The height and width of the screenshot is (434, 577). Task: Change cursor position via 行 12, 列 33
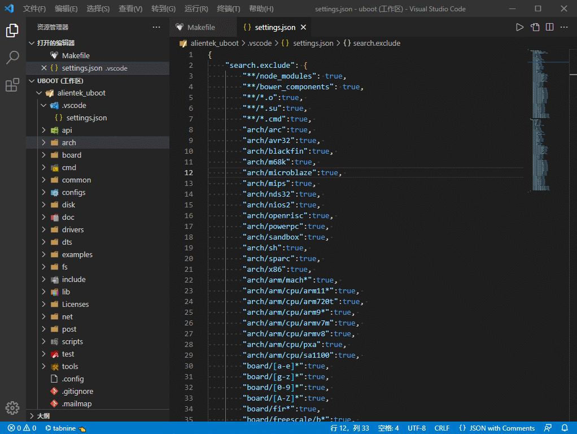[x=349, y=428]
